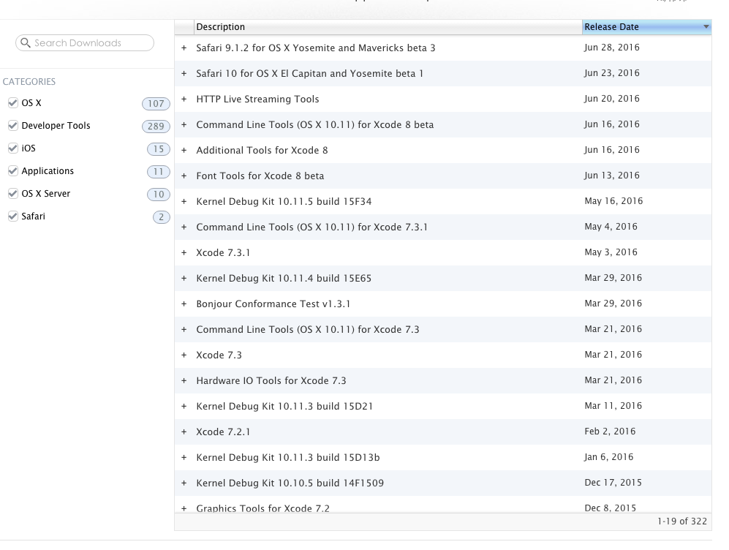Expand the Xcode 7.2.1 row
Image resolution: width=729 pixels, height=550 pixels.
[184, 432]
